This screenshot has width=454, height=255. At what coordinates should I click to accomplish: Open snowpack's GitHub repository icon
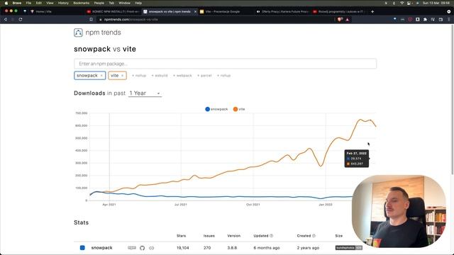[142, 248]
